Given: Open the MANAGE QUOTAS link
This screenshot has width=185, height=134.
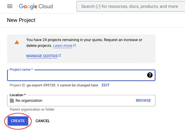Looking at the screenshot, I should [42, 56].
